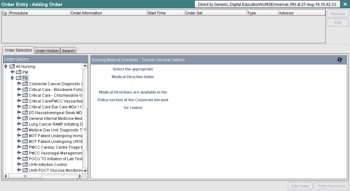Viewport: 350px width, 191px height.
Task: Switch to the Order Selection tab
Action: coord(18,50)
